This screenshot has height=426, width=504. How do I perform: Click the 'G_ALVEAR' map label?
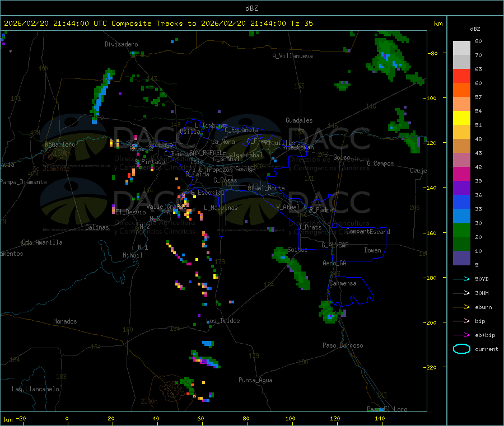[335, 245]
